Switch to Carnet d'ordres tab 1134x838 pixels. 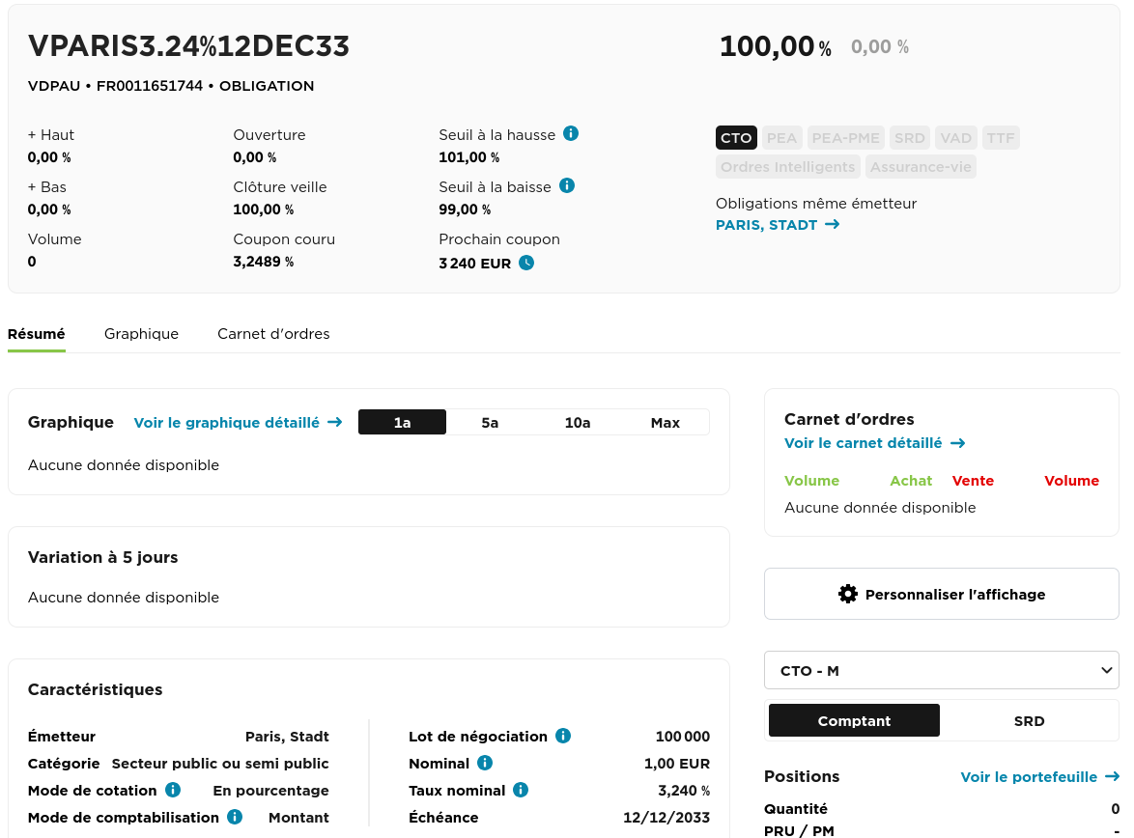(x=273, y=334)
